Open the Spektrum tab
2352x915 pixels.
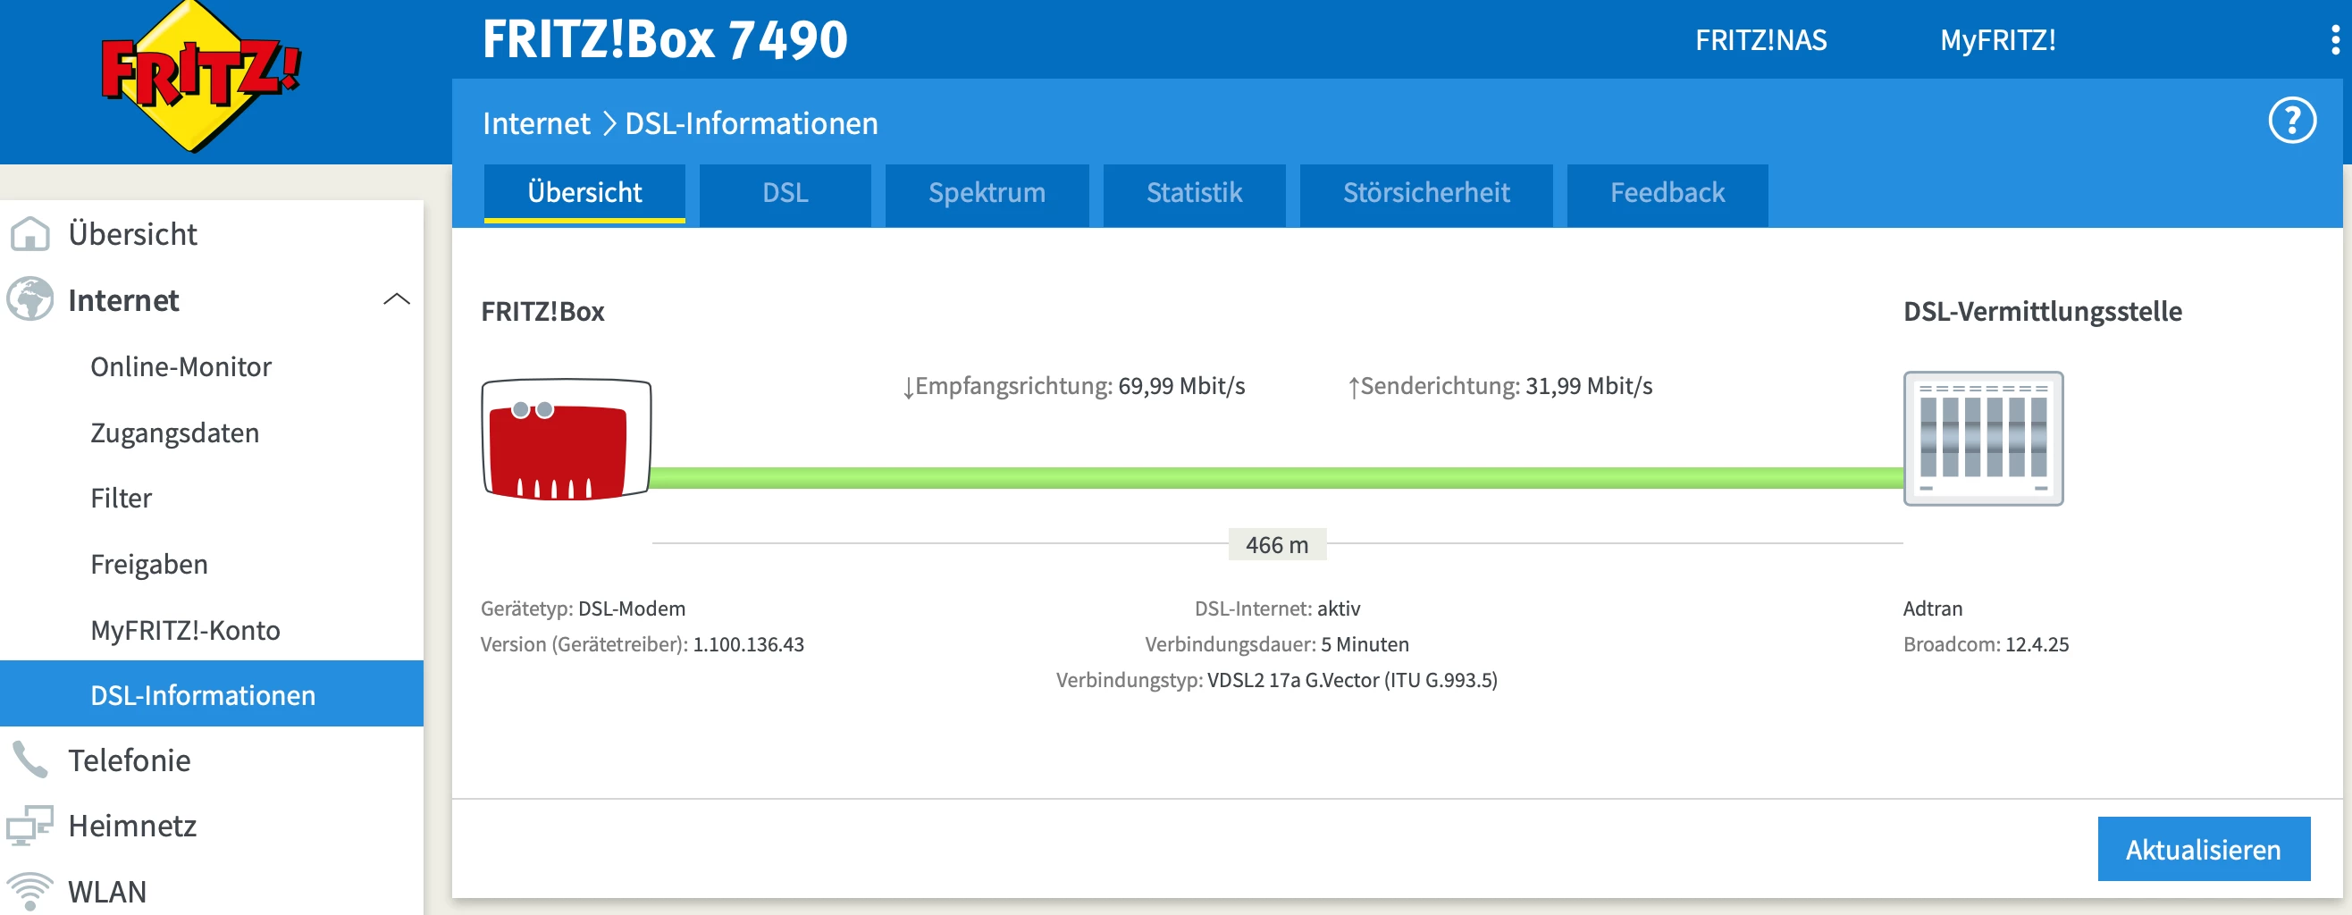point(987,194)
